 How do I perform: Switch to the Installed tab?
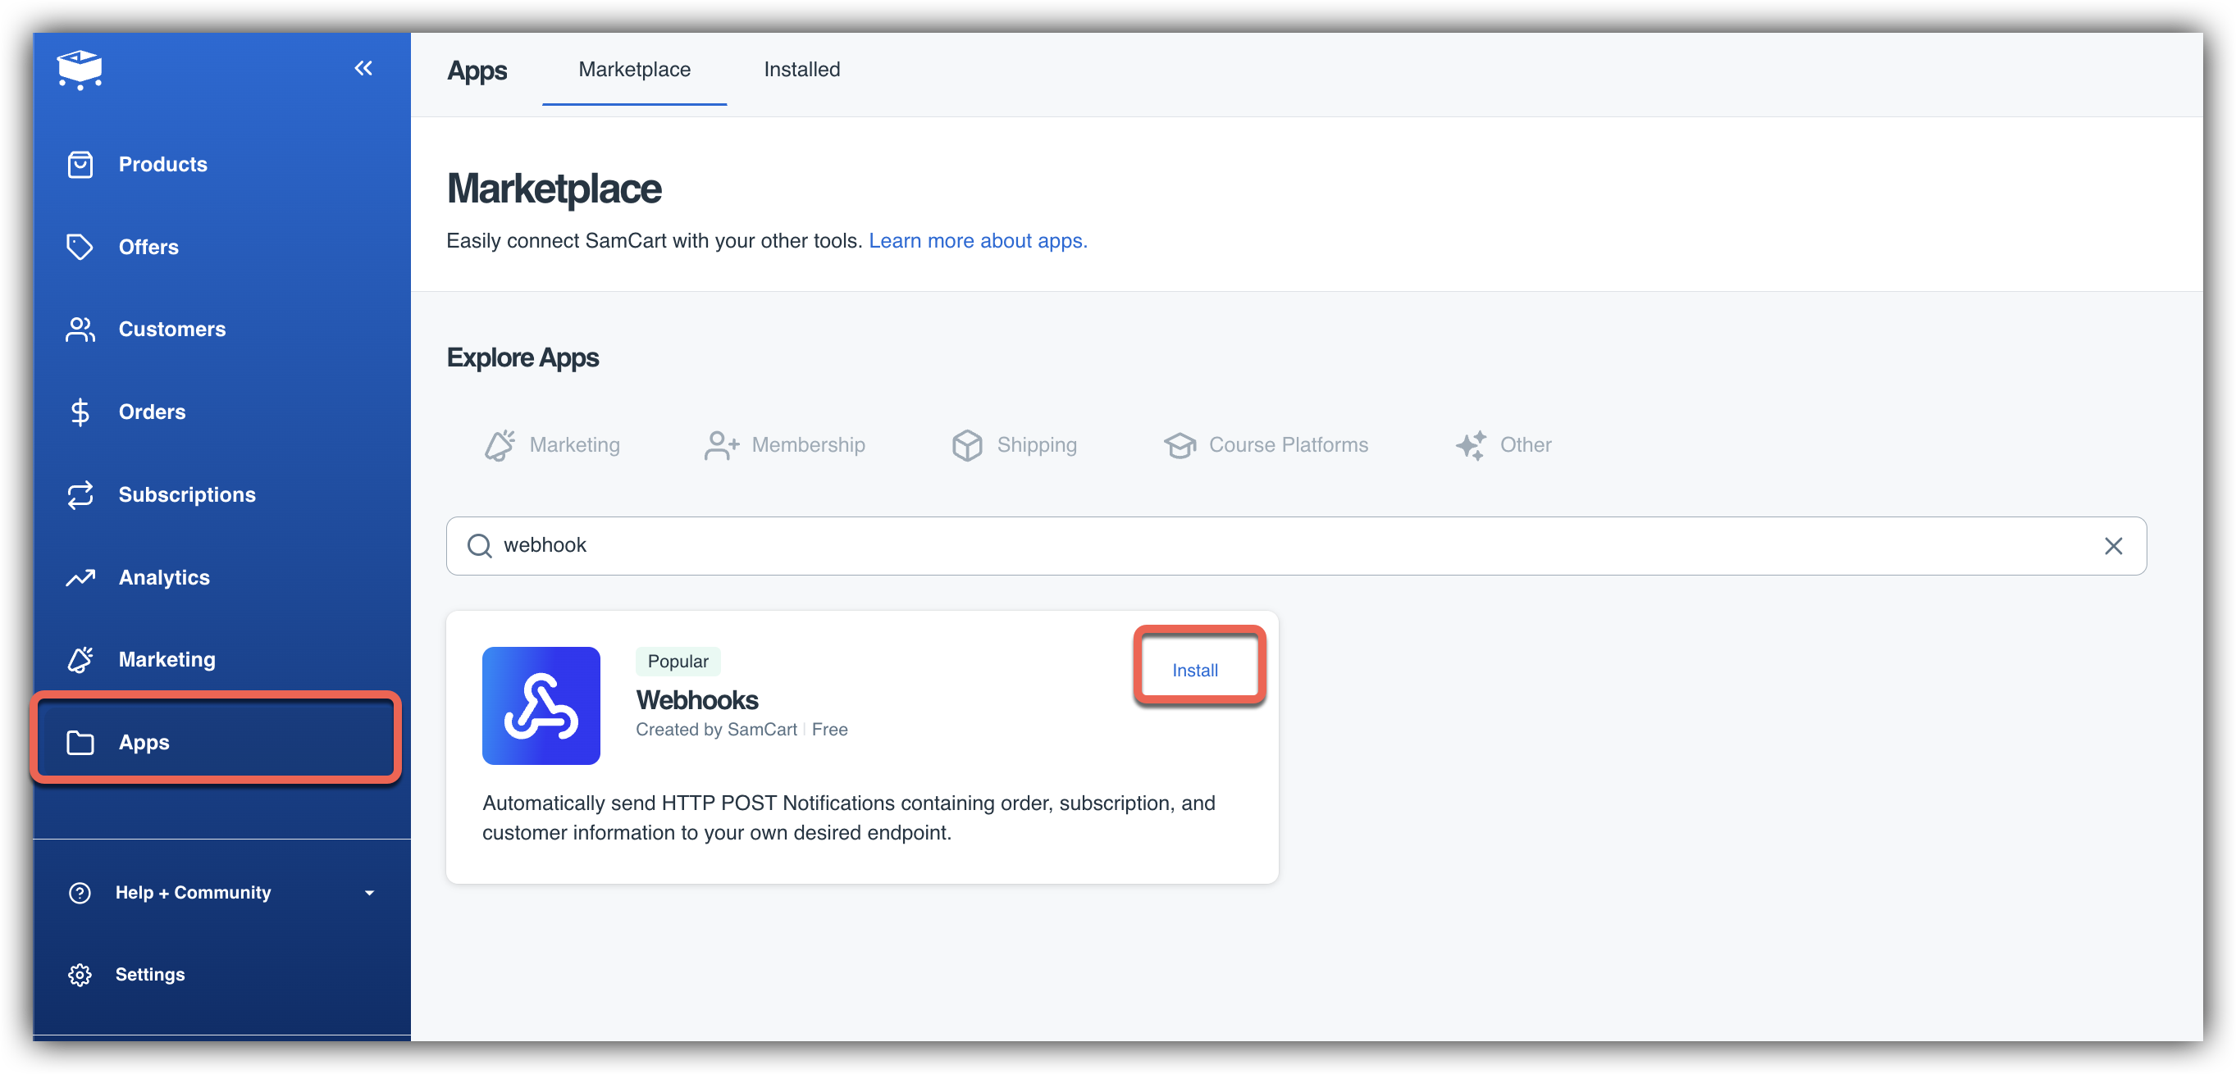(x=801, y=70)
